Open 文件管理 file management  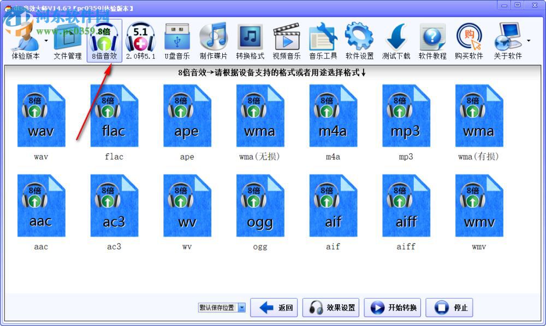pos(67,39)
